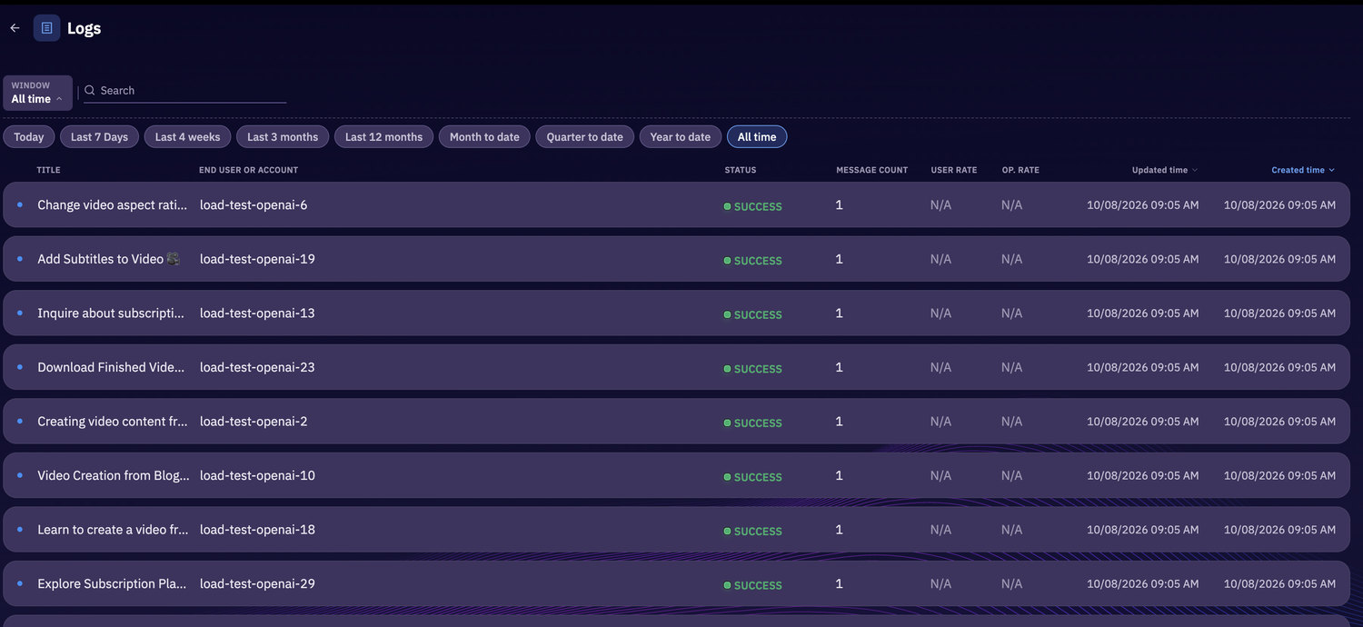1363x627 pixels.
Task: Open the Inquire about subscription log
Action: tap(676, 313)
